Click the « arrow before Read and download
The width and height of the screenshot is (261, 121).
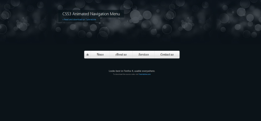tap(63, 20)
